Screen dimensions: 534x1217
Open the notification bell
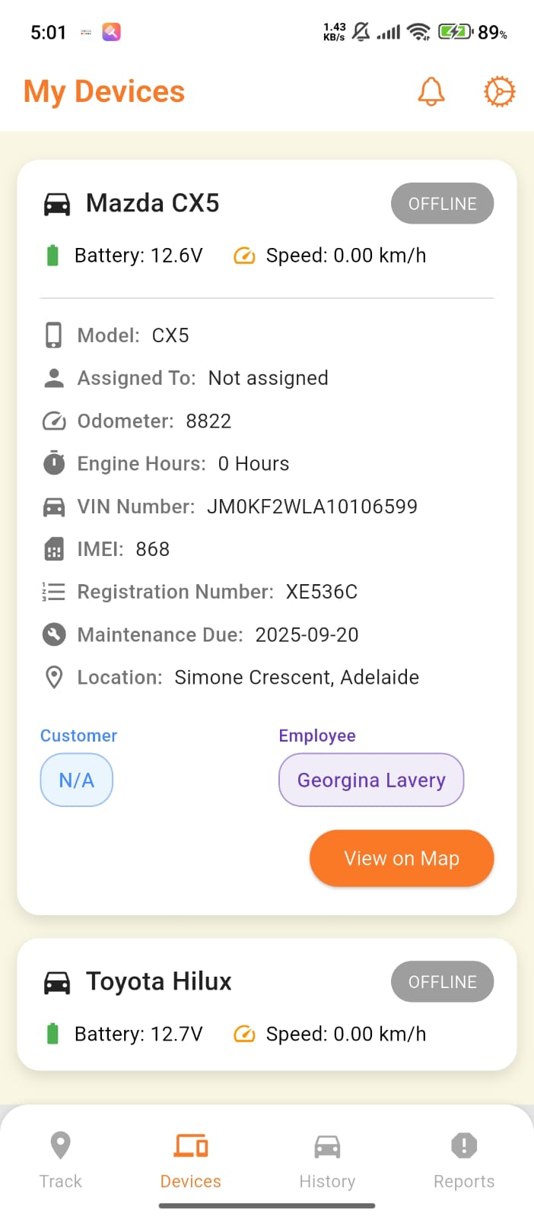[431, 91]
